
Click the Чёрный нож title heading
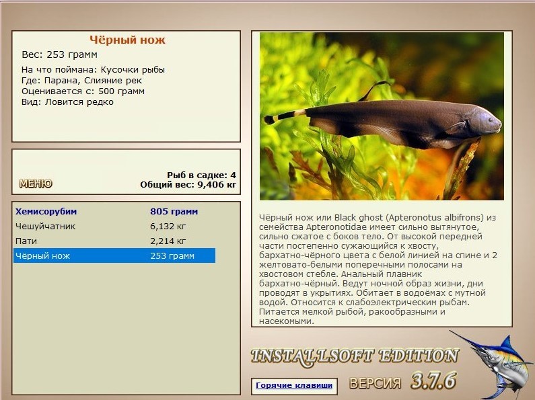(x=128, y=40)
